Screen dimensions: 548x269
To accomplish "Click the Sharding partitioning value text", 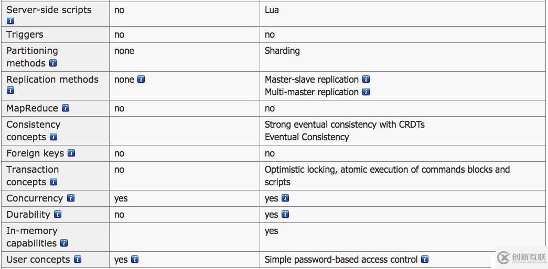I will coord(282,51).
